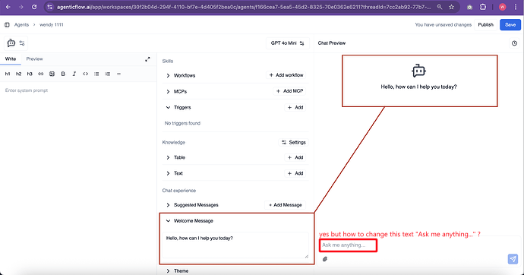The width and height of the screenshot is (524, 275).
Task: Switch to the Preview tab
Action: point(34,58)
